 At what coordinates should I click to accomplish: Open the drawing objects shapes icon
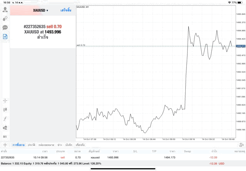5,127
